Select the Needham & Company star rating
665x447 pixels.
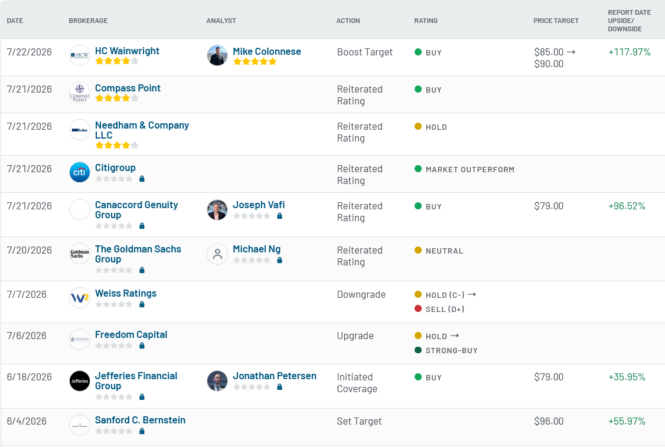click(x=117, y=145)
